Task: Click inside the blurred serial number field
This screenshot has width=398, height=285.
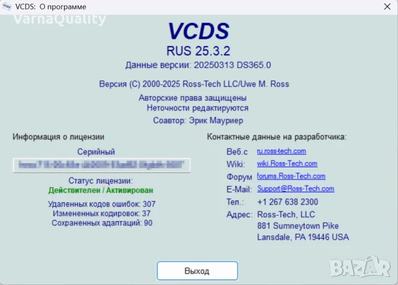Action: pos(101,165)
